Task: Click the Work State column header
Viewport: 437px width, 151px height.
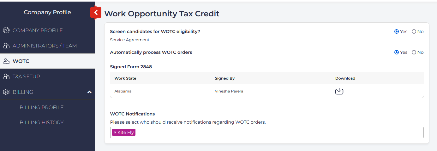Action: tap(125, 78)
